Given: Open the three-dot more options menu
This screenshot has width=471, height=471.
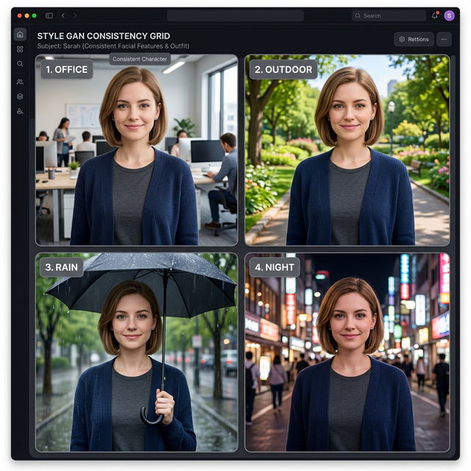Looking at the screenshot, I should coord(444,39).
